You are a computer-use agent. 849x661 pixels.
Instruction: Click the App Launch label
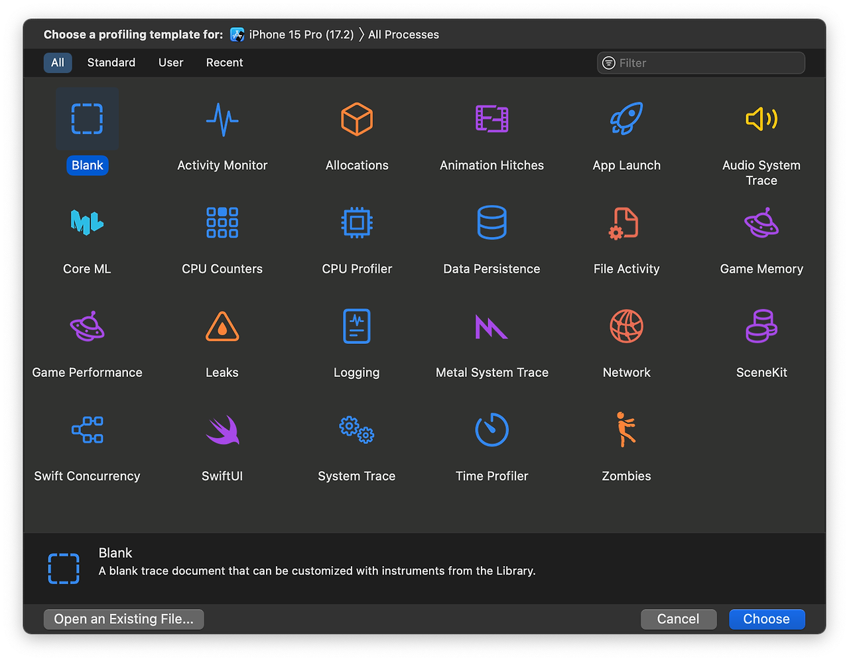point(626,165)
